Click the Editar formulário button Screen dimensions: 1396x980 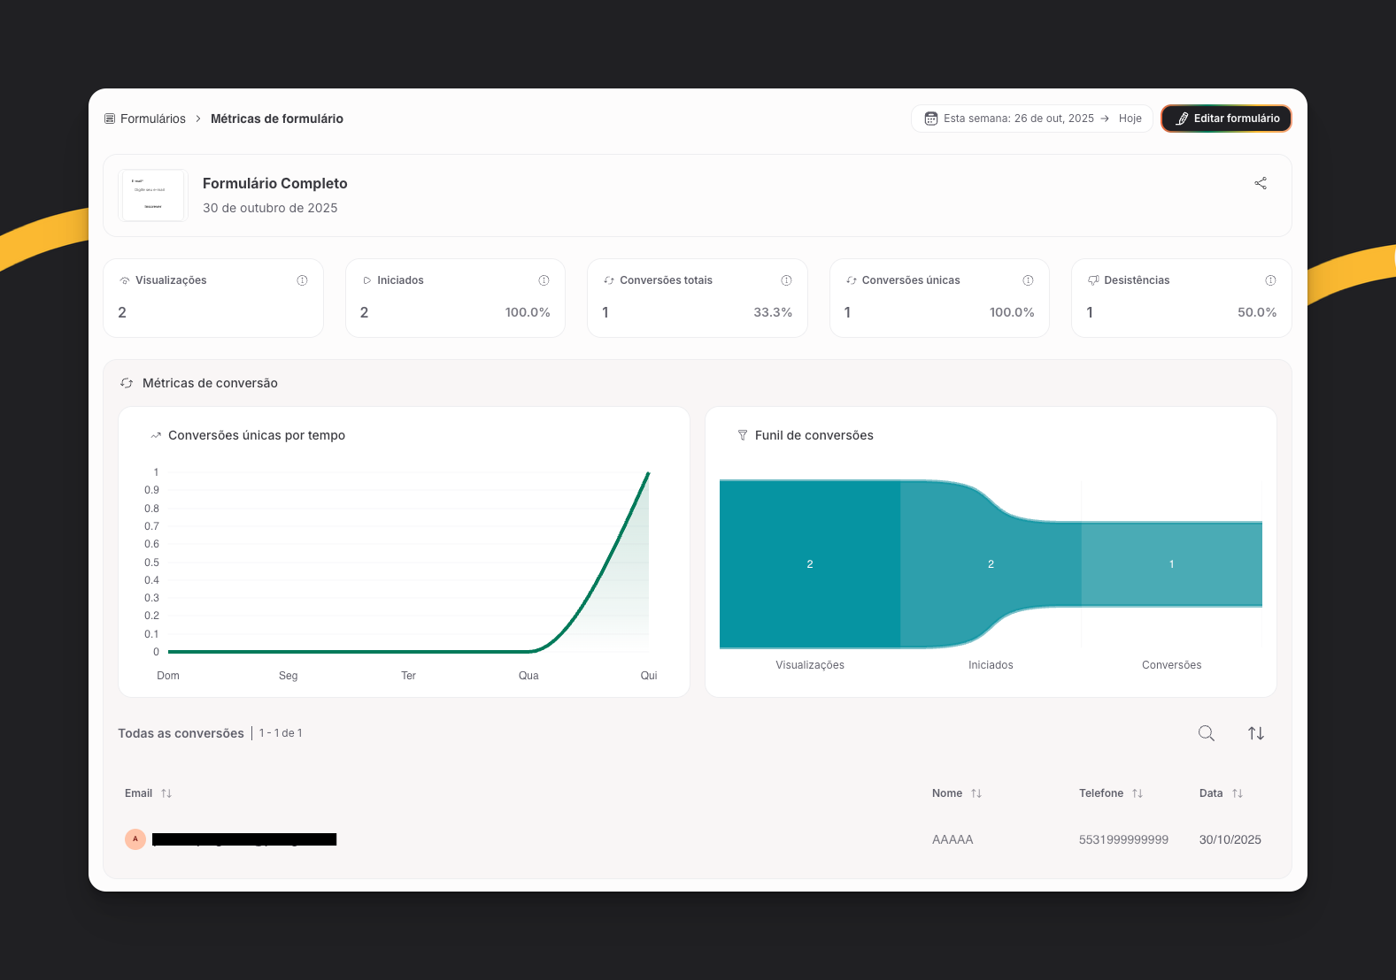[x=1226, y=119]
